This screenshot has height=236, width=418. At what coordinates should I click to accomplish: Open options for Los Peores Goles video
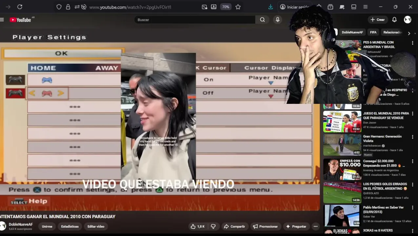[x=412, y=185]
